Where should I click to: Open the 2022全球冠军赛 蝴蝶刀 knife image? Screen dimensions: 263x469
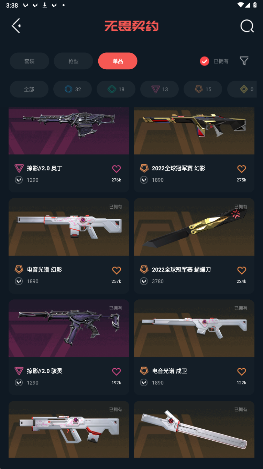(194, 227)
